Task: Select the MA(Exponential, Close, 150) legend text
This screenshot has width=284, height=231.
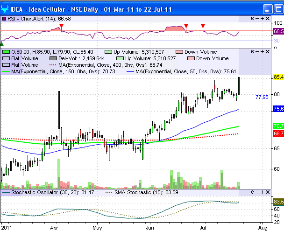Action: pyautogui.click(x=63, y=71)
